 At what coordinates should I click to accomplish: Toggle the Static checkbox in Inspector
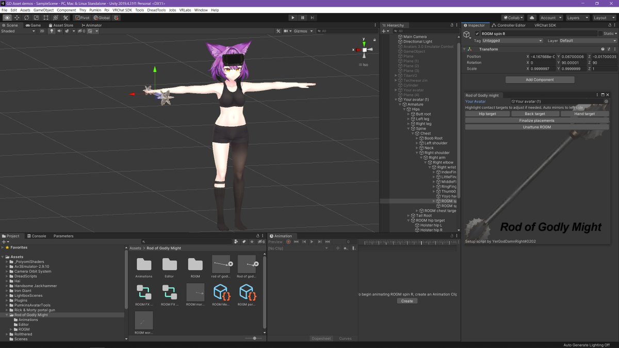(x=600, y=34)
